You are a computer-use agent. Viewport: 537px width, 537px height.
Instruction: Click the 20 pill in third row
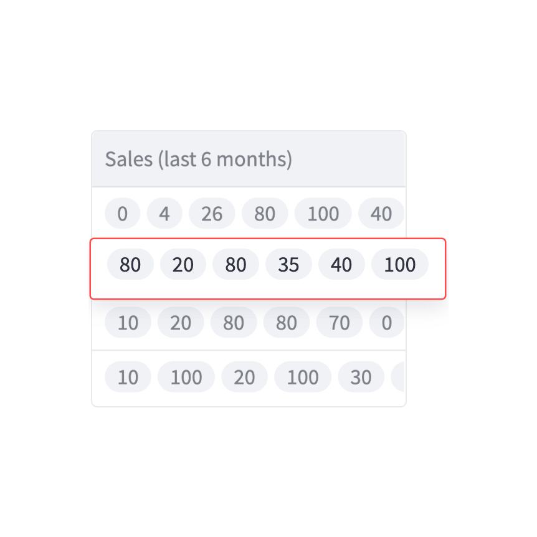click(181, 323)
